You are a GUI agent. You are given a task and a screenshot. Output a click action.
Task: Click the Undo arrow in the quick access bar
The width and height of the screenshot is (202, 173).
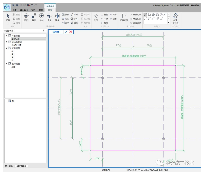pos(32,5)
